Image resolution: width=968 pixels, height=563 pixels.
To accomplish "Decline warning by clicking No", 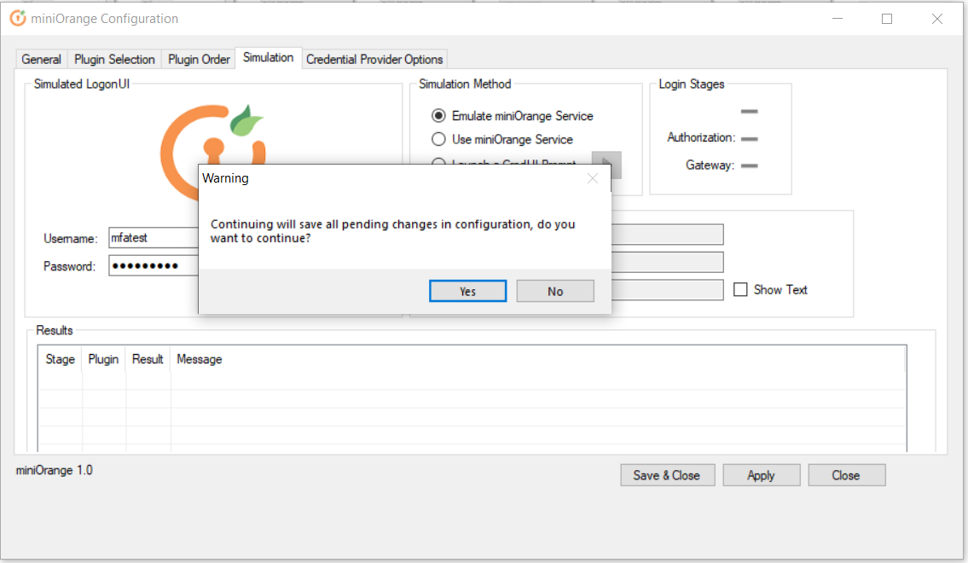I will point(555,291).
